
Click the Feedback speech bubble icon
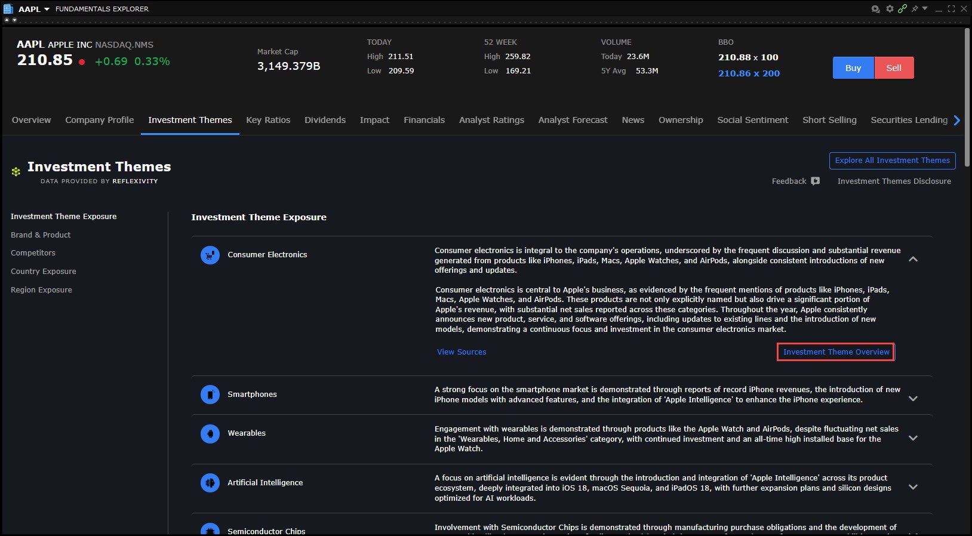[816, 181]
